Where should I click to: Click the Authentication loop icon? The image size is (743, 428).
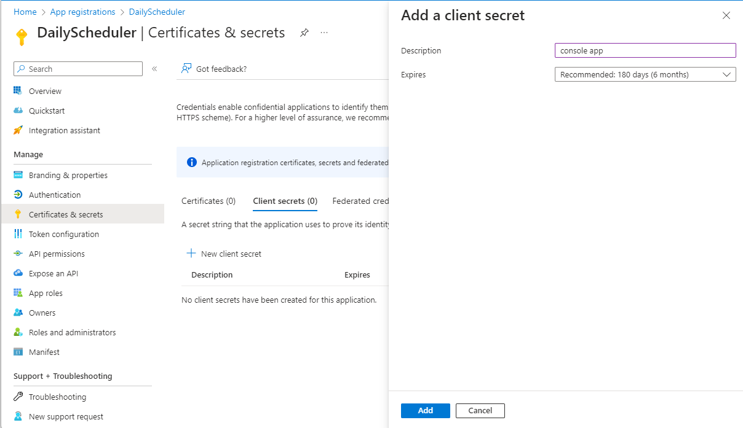coord(18,195)
